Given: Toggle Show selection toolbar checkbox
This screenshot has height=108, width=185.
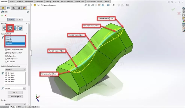Looking at the screenshot, I should [x=6, y=50].
